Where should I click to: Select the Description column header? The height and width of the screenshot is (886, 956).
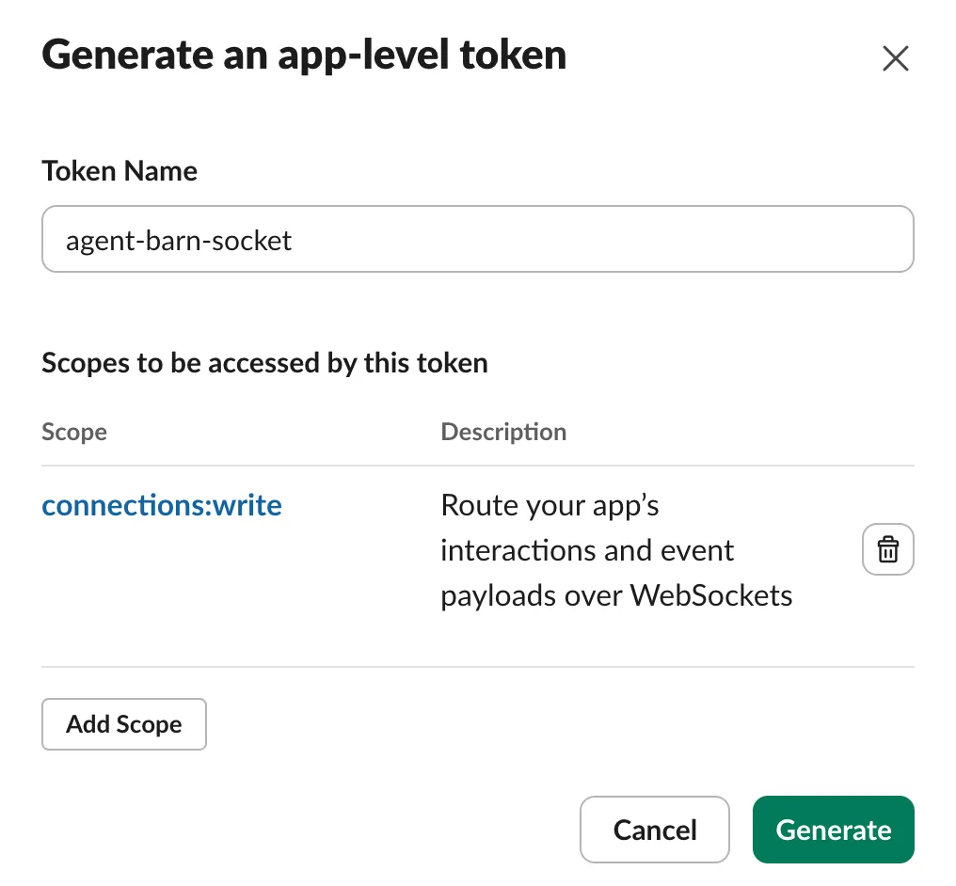(503, 432)
